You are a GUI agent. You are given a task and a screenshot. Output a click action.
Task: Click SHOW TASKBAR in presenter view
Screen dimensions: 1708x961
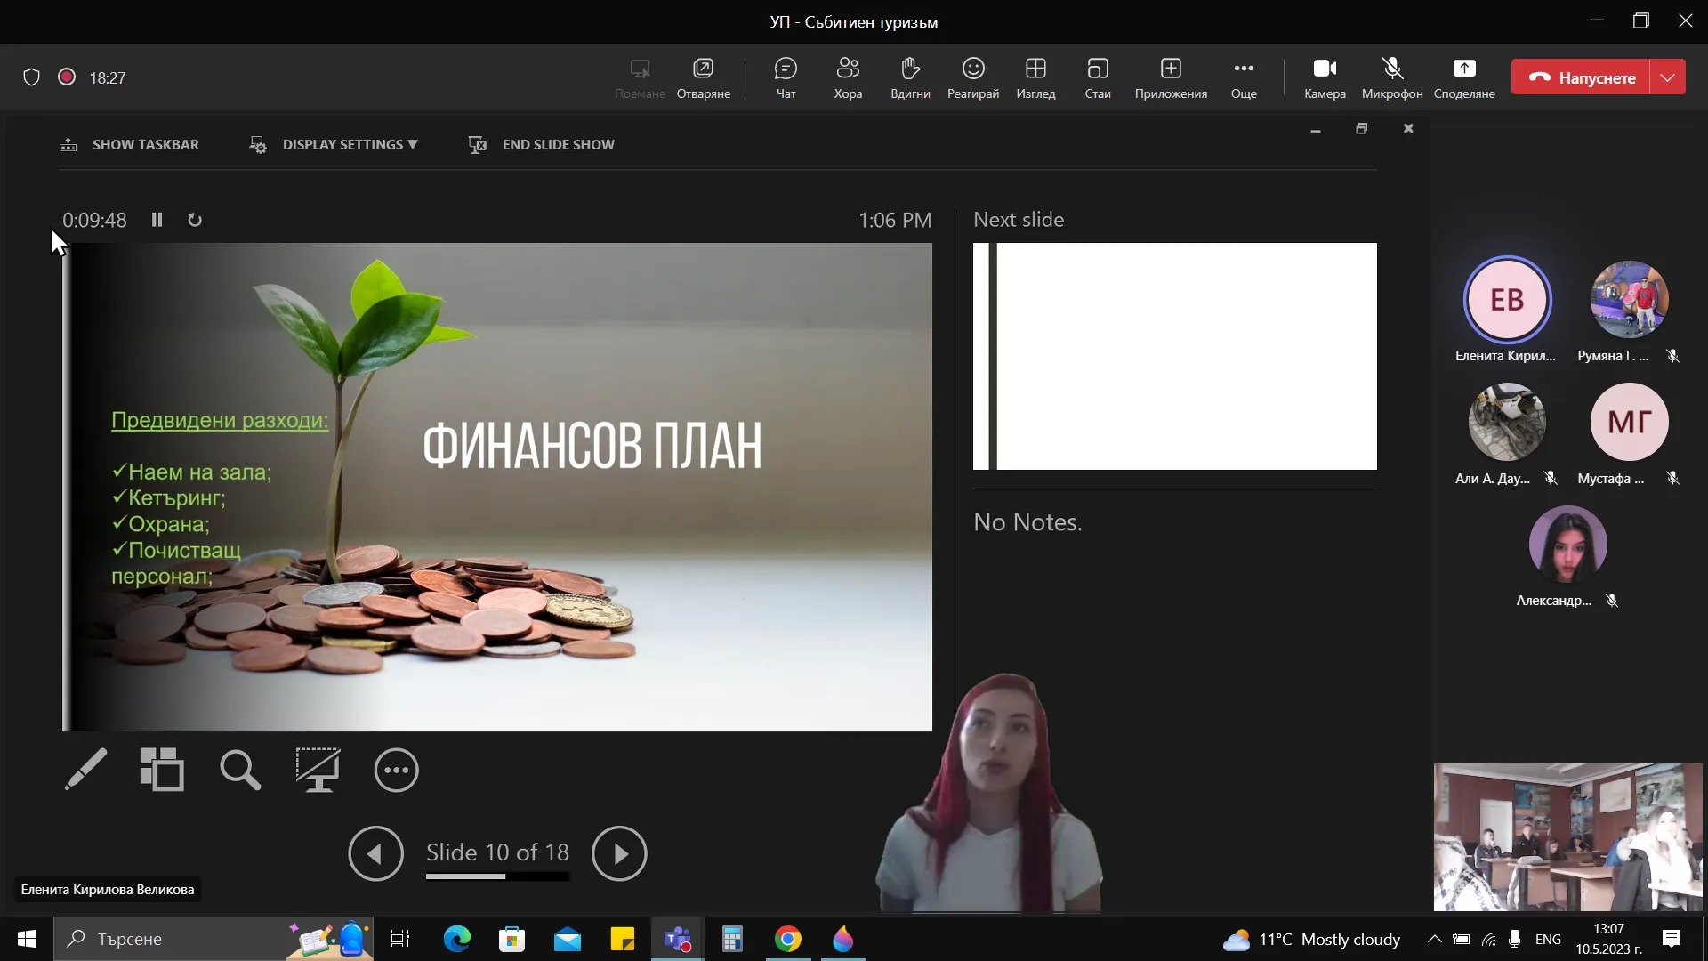point(129,144)
